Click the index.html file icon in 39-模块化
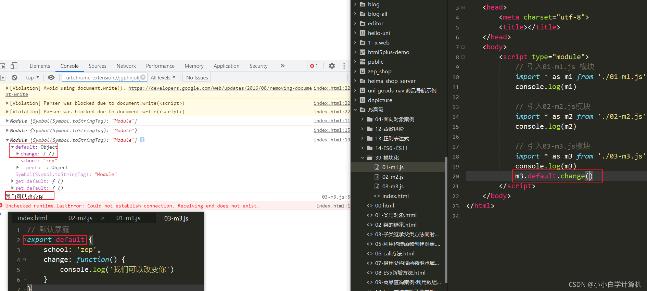 tap(377, 196)
